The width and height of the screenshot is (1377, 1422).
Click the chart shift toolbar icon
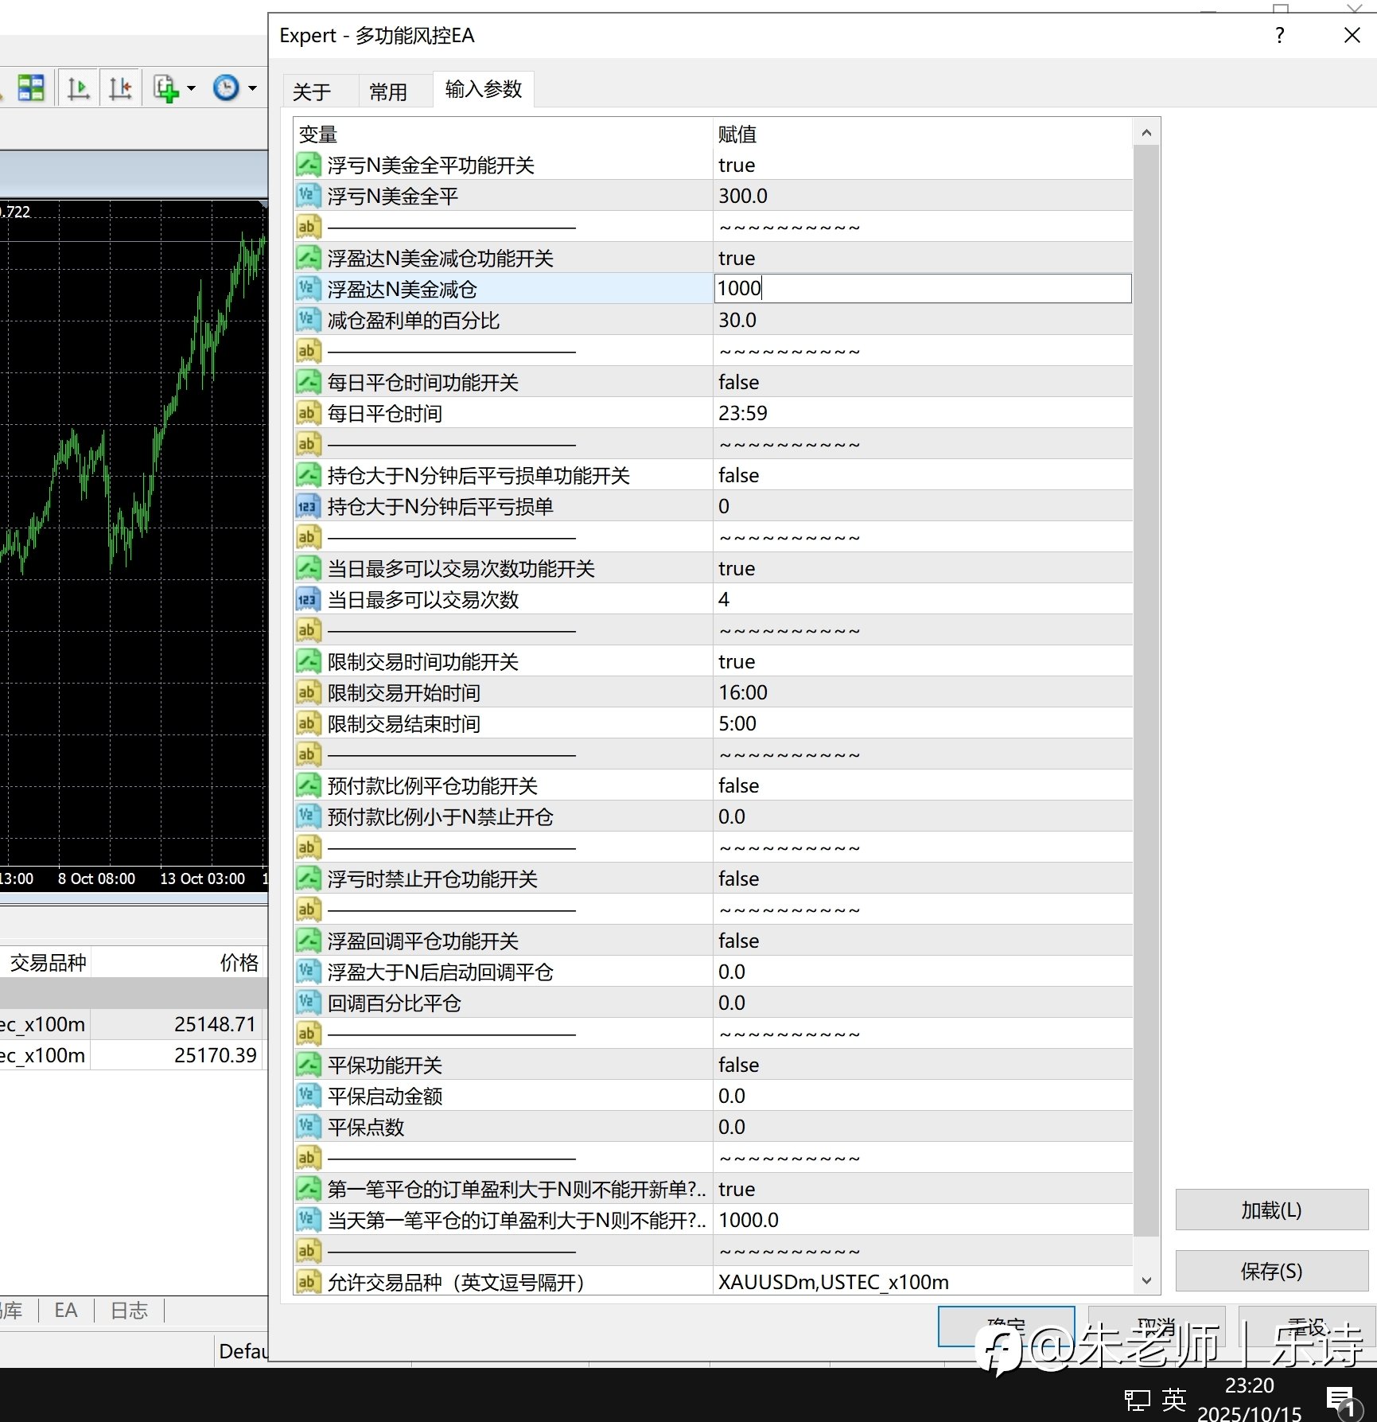coord(121,88)
